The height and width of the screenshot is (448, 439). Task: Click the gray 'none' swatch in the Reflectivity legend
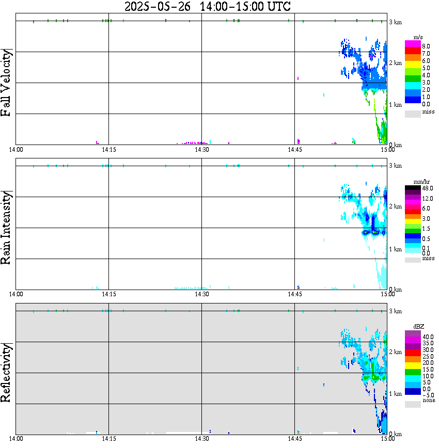click(413, 404)
